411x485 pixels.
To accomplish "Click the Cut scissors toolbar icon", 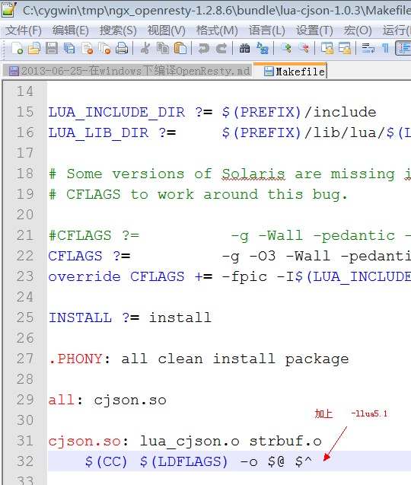I will point(145,49).
